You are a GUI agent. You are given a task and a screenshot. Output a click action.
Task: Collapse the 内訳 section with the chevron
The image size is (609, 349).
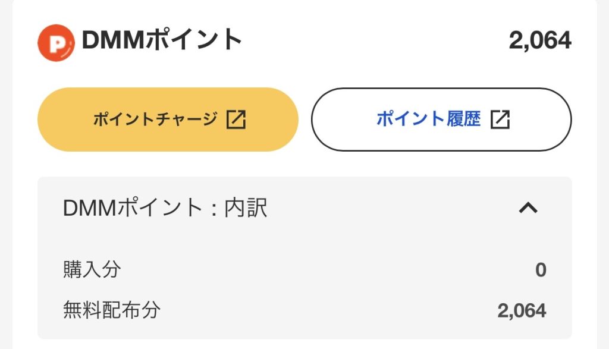coord(528,207)
